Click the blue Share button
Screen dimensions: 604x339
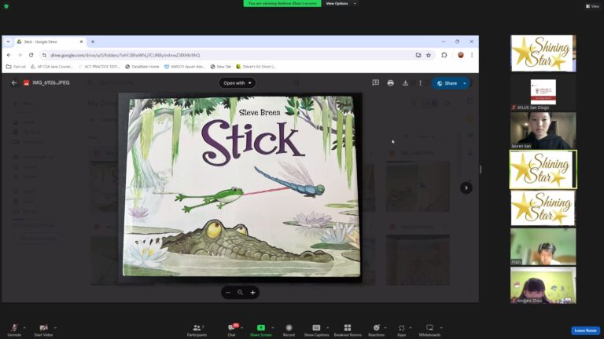click(x=447, y=83)
